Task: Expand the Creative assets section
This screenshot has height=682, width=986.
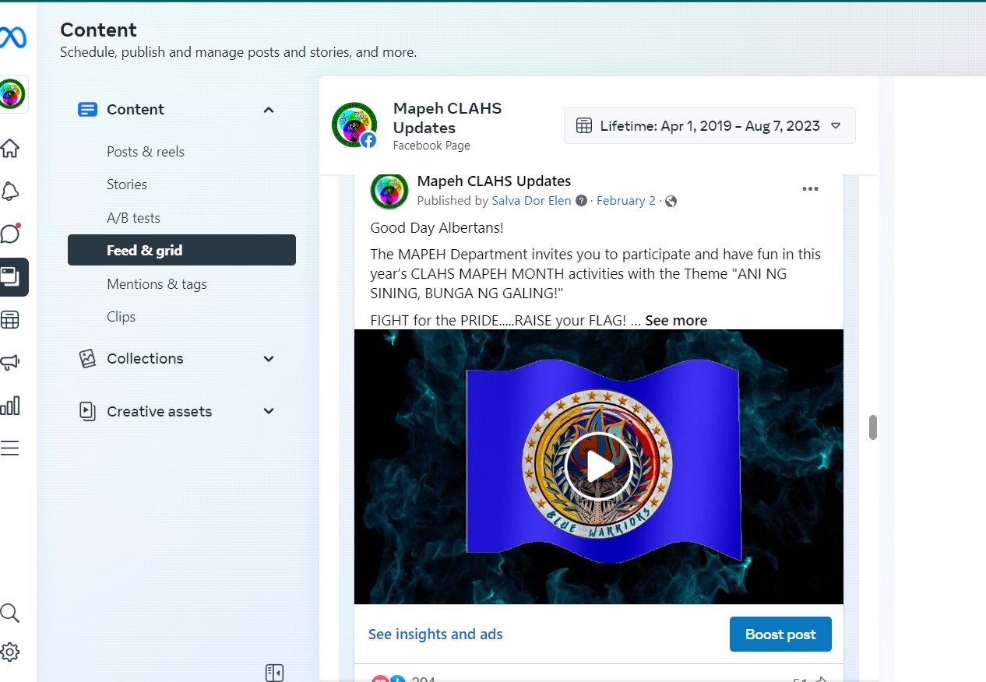Action: [x=269, y=412]
